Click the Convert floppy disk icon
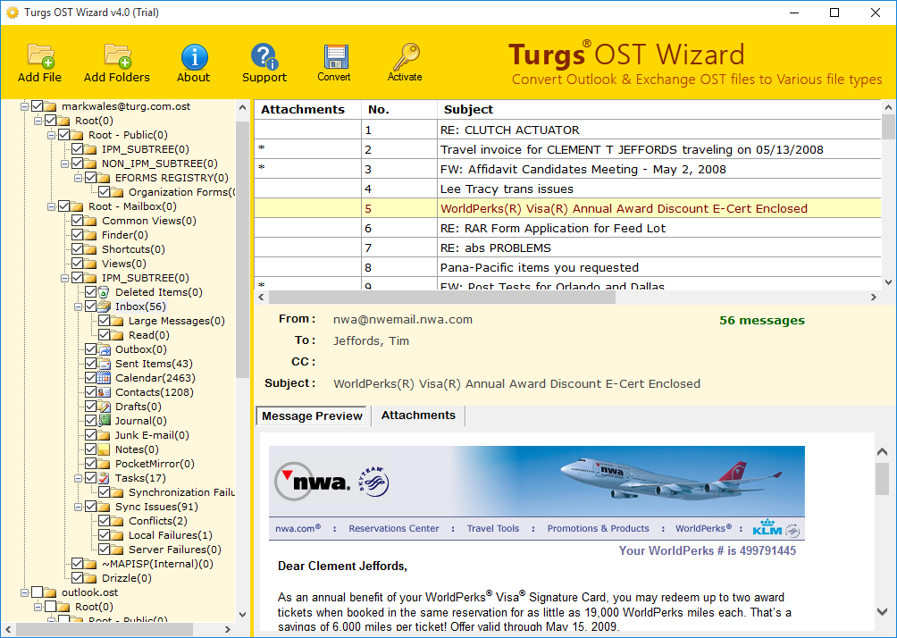897x638 pixels. click(x=335, y=57)
